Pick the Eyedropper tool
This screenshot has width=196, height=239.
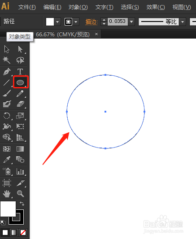(x=7, y=160)
